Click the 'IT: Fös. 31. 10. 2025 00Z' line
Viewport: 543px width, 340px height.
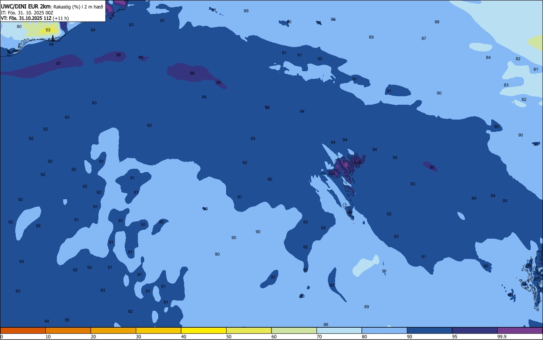coord(27,13)
